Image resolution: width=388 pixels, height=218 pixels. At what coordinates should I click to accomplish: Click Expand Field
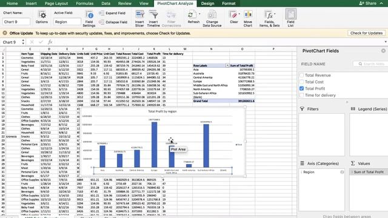pyautogui.click(x=112, y=13)
